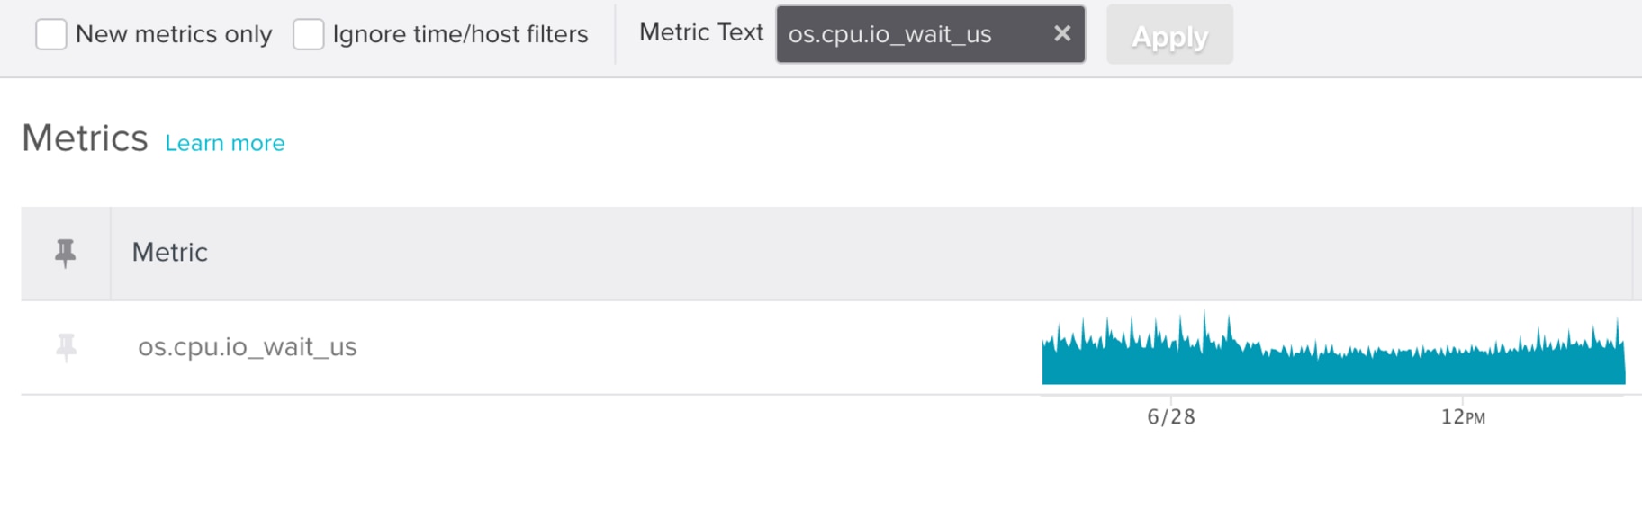The width and height of the screenshot is (1642, 527).
Task: Click the Metrics section heading
Action: coord(85,138)
